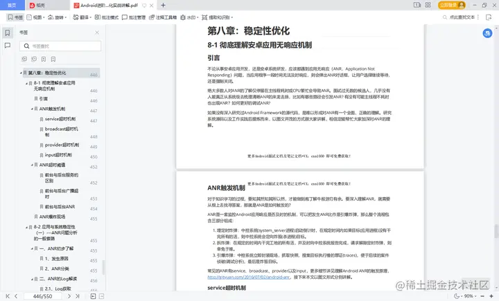Select the ANR爆炸现场 bookmark
Image resolution: width=499 pixels, height=301 pixels.
click(52, 217)
